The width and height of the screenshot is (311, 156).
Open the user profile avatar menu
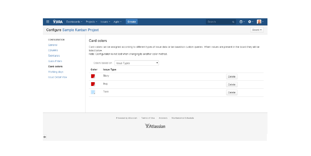point(260,22)
